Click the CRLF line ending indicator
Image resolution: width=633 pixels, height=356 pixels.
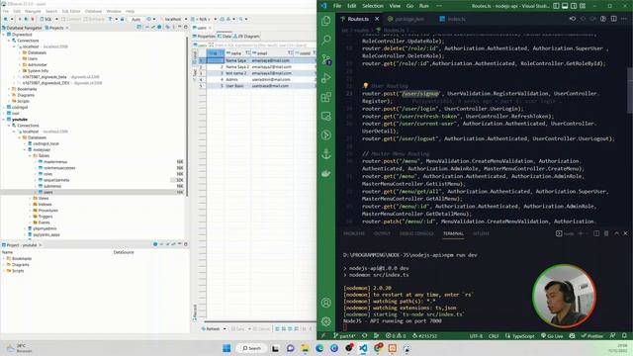pyautogui.click(x=494, y=336)
